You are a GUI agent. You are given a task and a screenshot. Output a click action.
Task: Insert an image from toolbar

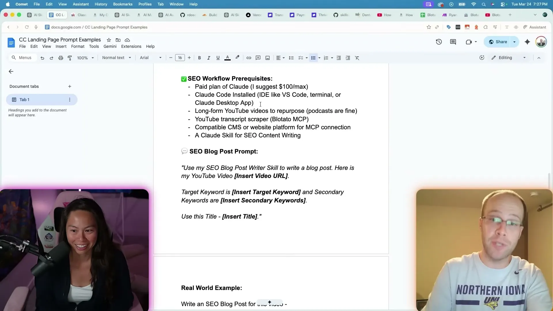[268, 58]
